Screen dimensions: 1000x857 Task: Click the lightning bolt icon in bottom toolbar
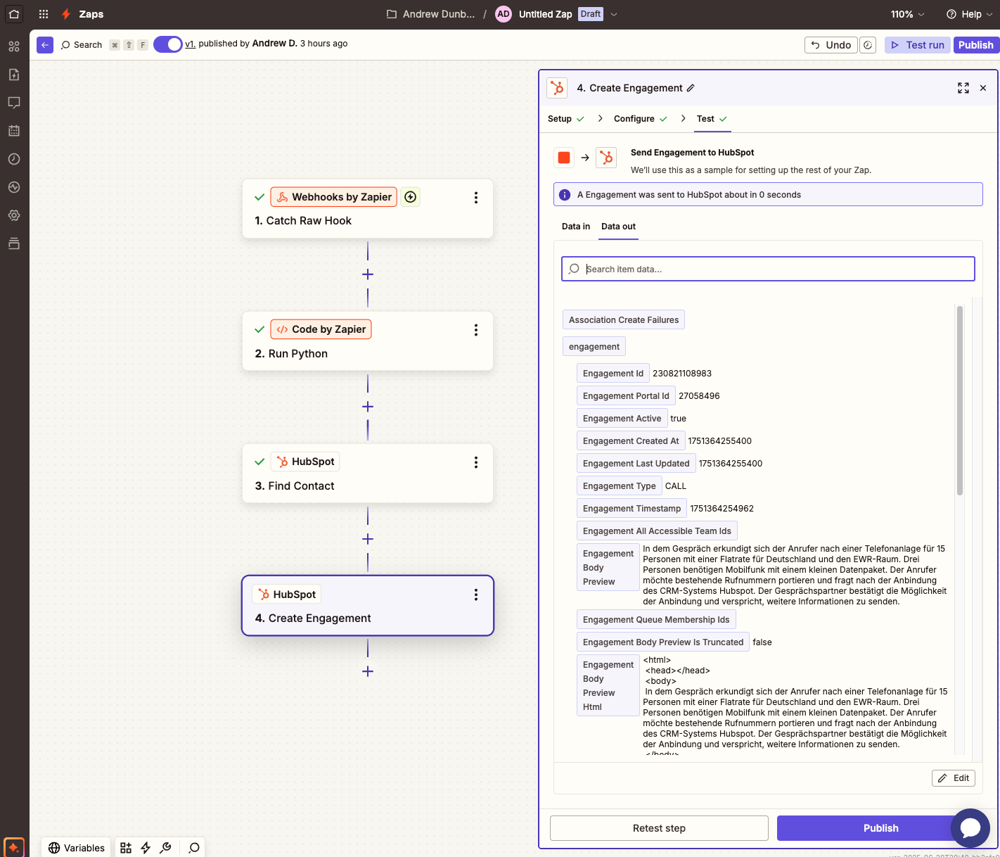(146, 848)
